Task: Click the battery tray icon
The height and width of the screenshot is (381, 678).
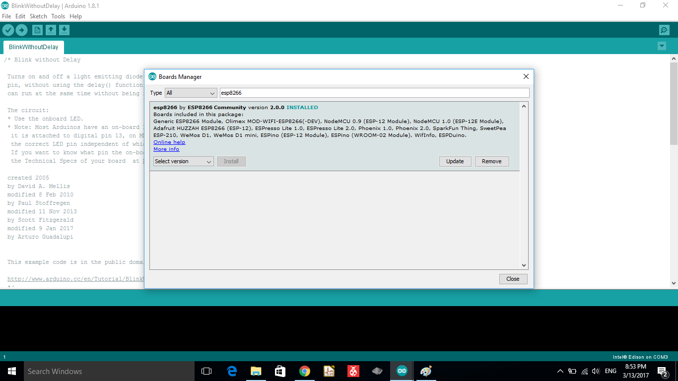Action: coord(572,371)
